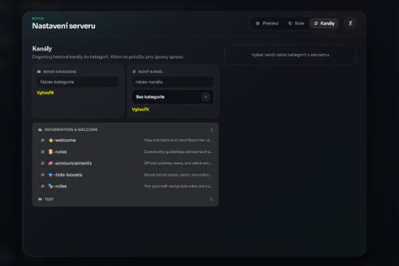Image resolution: width=399 pixels, height=266 pixels.
Task: Click the folder icon beside TEST
Action: pos(40,199)
